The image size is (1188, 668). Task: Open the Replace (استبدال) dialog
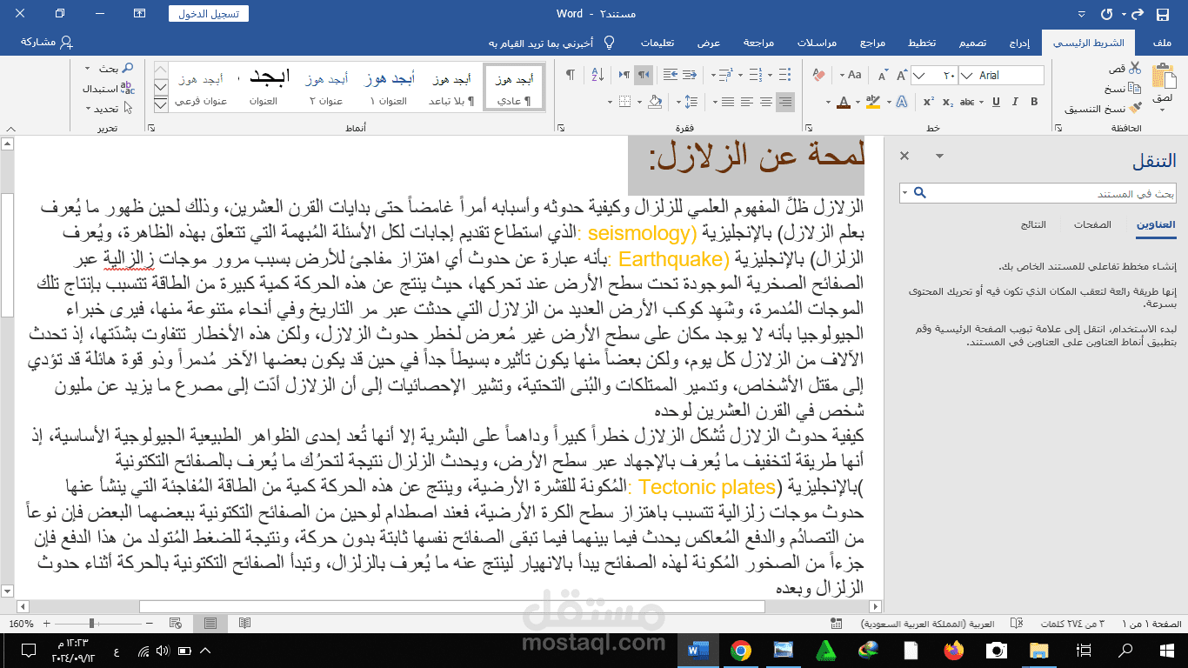click(108, 88)
